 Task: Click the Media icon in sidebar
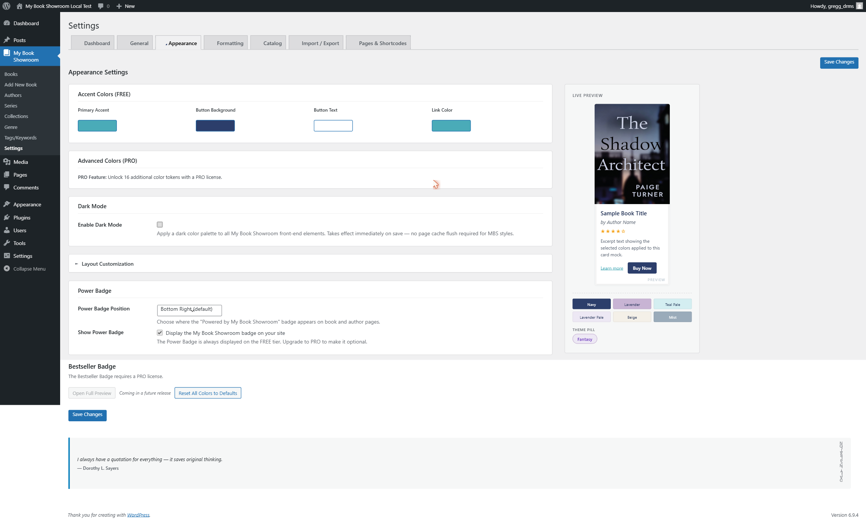(x=7, y=162)
